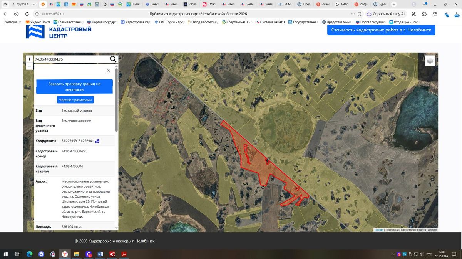The width and height of the screenshot is (462, 259).
Task: Click 'Стоимость кадастровых работ в г. Челябинск'
Action: [381, 30]
